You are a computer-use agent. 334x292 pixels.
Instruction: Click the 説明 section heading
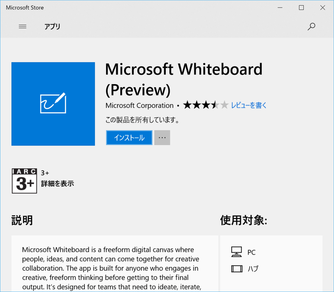22,220
